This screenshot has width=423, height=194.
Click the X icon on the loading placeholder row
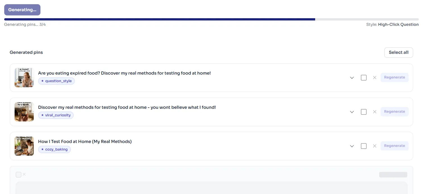pos(24,174)
